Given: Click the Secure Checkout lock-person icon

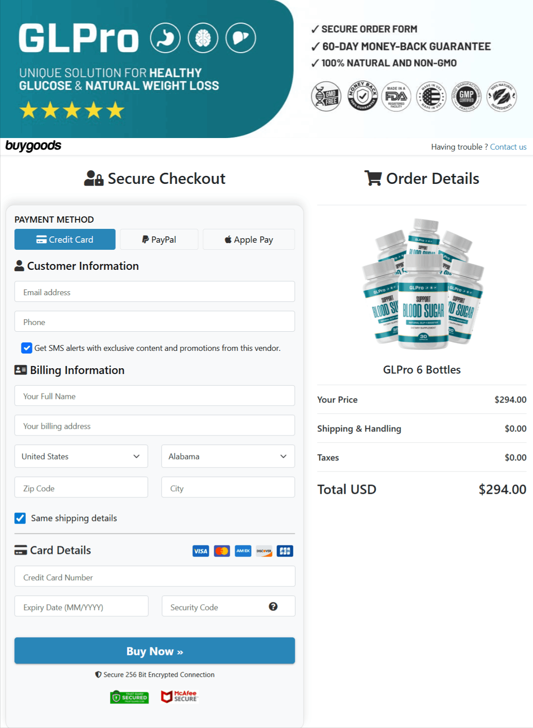Looking at the screenshot, I should (x=94, y=178).
